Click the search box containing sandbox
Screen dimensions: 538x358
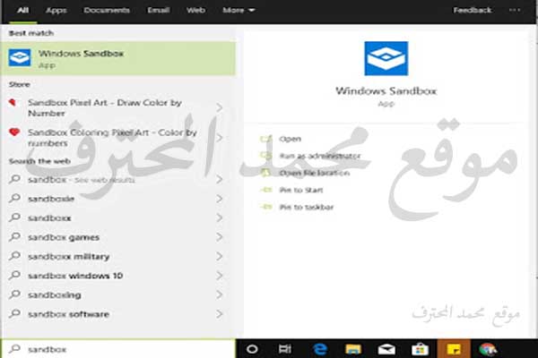tap(118, 349)
